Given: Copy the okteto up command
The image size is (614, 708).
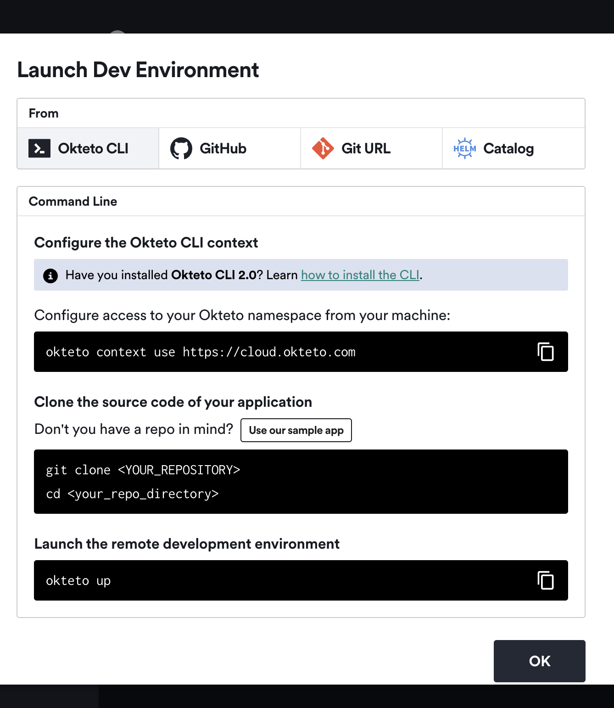Looking at the screenshot, I should [x=546, y=580].
